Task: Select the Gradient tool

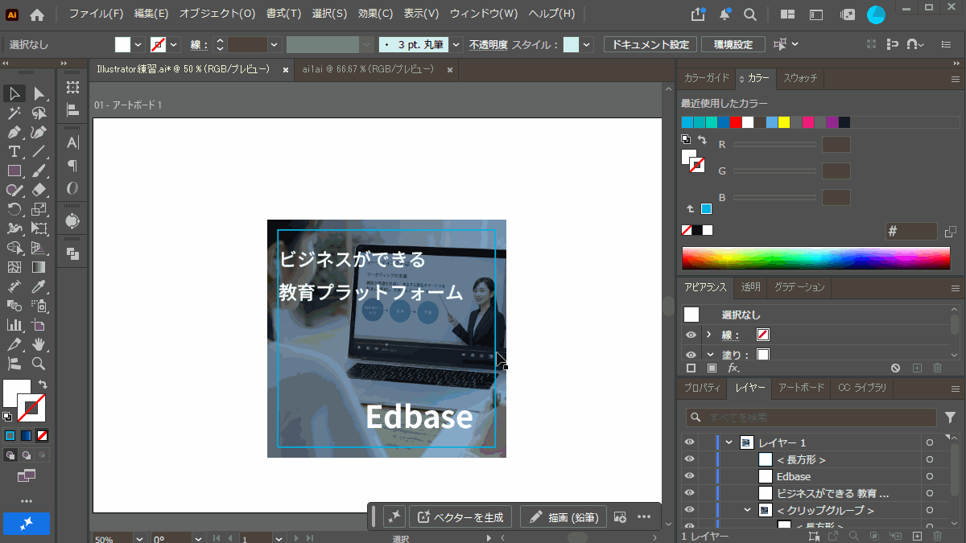Action: click(39, 267)
